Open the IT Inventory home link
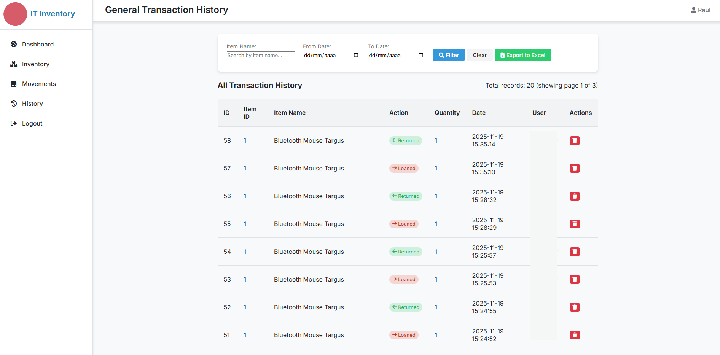Image resolution: width=720 pixels, height=355 pixels. 53,14
